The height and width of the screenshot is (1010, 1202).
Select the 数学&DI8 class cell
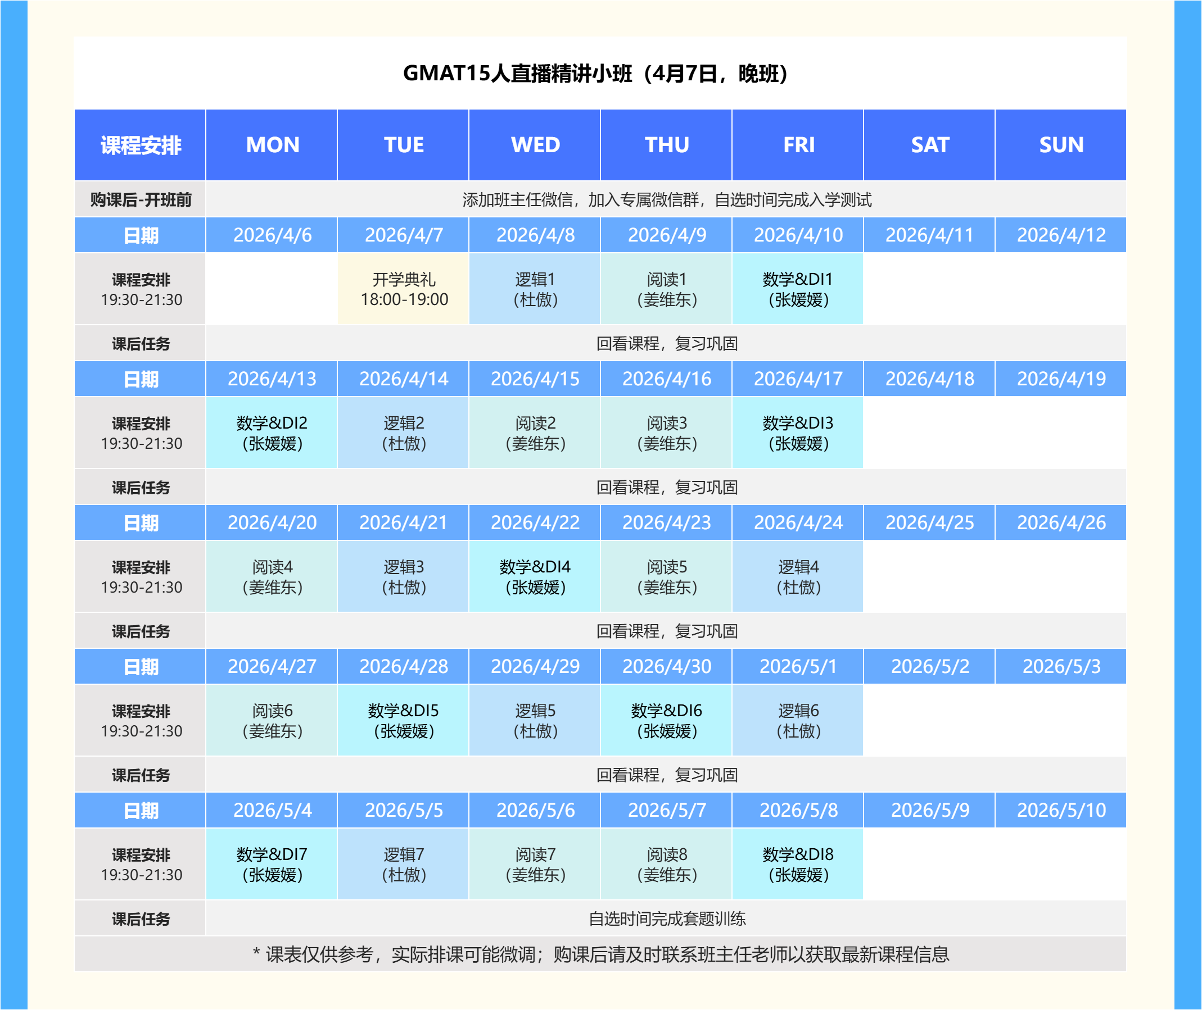pos(798,864)
